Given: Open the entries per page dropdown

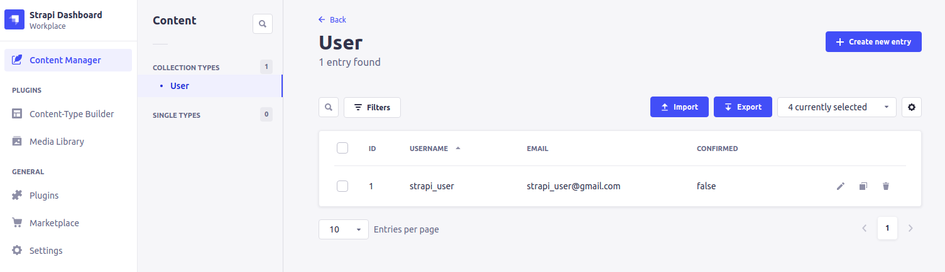Looking at the screenshot, I should [344, 229].
